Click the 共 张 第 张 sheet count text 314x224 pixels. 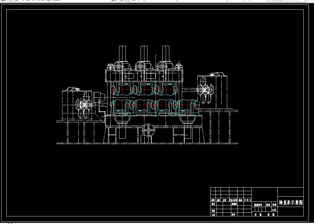point(265,215)
